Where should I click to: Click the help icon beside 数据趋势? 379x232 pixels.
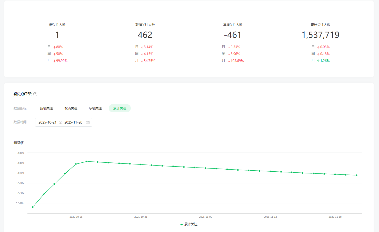(x=35, y=94)
